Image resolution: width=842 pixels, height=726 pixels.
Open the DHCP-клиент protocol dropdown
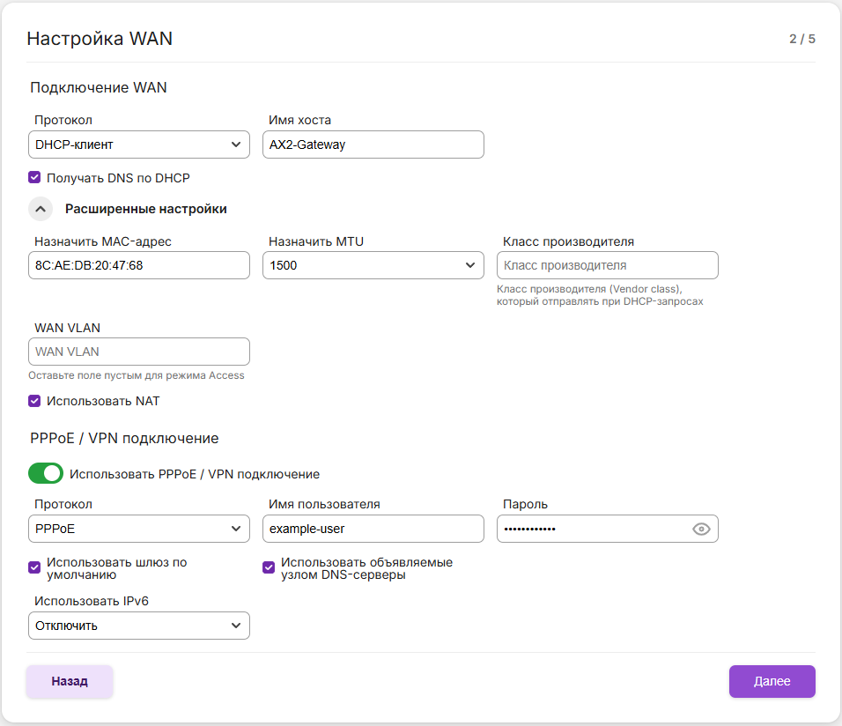click(x=139, y=144)
